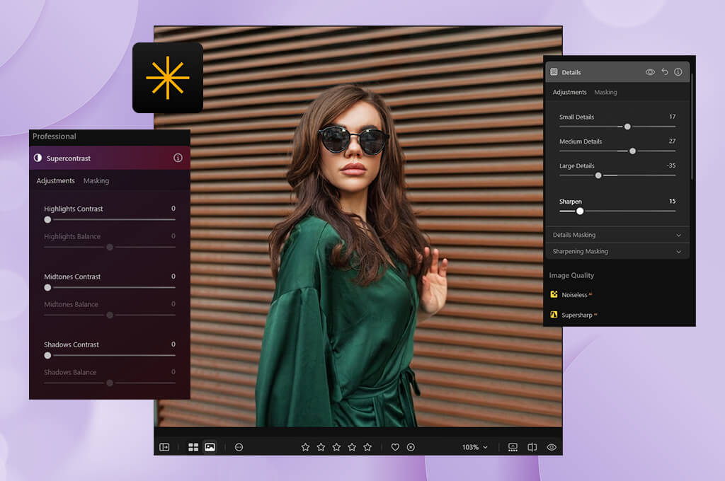
Task: Switch to single image view
Action: (210, 447)
